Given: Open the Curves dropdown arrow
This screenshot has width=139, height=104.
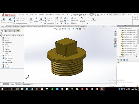Looking at the screenshot, I should click(x=87, y=23).
